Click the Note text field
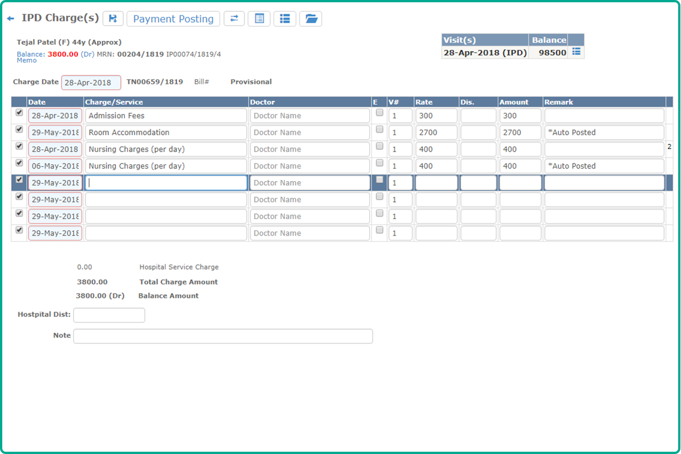The height and width of the screenshot is (454, 681). point(222,336)
